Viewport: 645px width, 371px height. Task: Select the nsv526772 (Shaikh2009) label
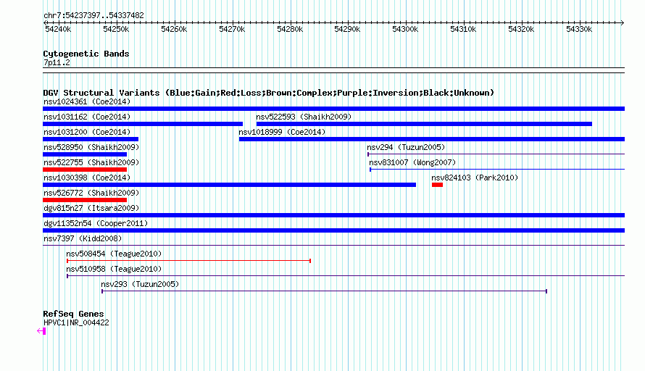(x=91, y=193)
